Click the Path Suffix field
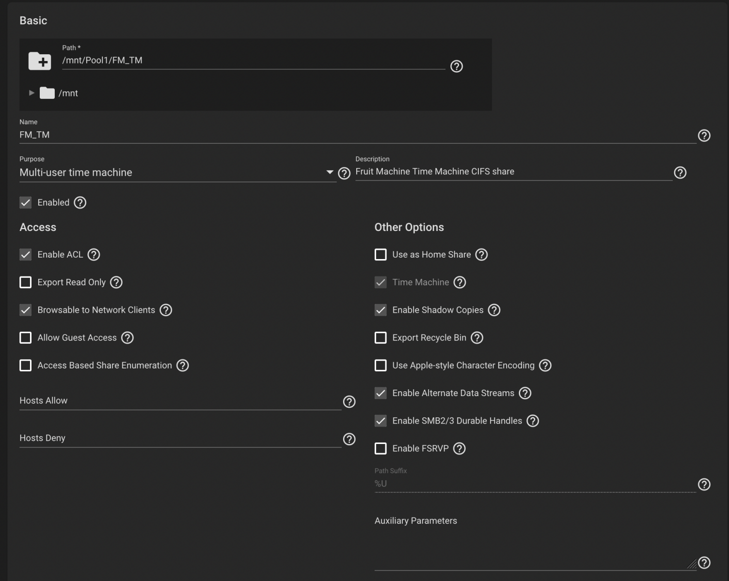729x581 pixels. [x=535, y=484]
